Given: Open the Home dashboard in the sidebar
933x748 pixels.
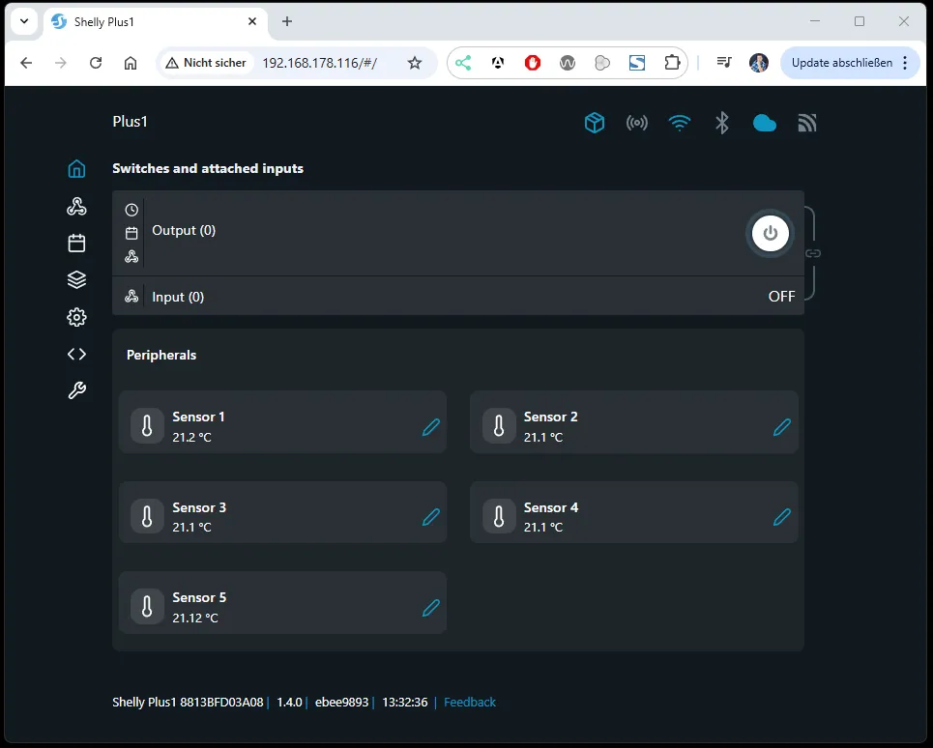Looking at the screenshot, I should (76, 168).
